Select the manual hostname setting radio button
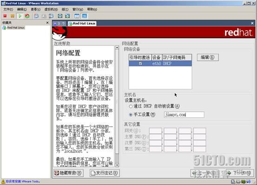 click(131, 115)
